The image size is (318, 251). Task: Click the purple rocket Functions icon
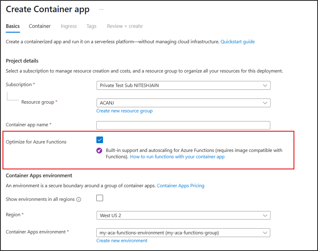point(99,151)
